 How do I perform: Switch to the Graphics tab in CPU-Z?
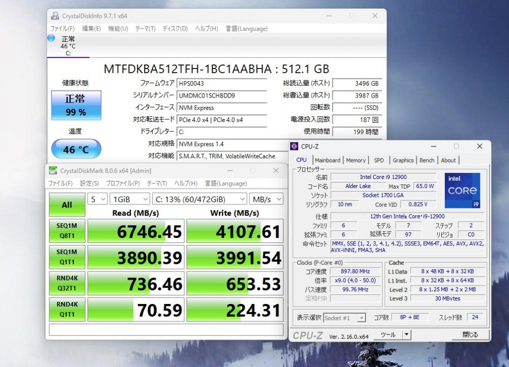403,160
